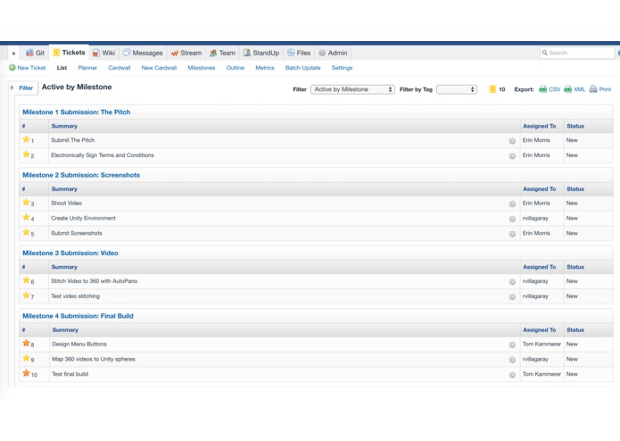Click orange star for Test final build
The width and height of the screenshot is (620, 441).
click(26, 373)
